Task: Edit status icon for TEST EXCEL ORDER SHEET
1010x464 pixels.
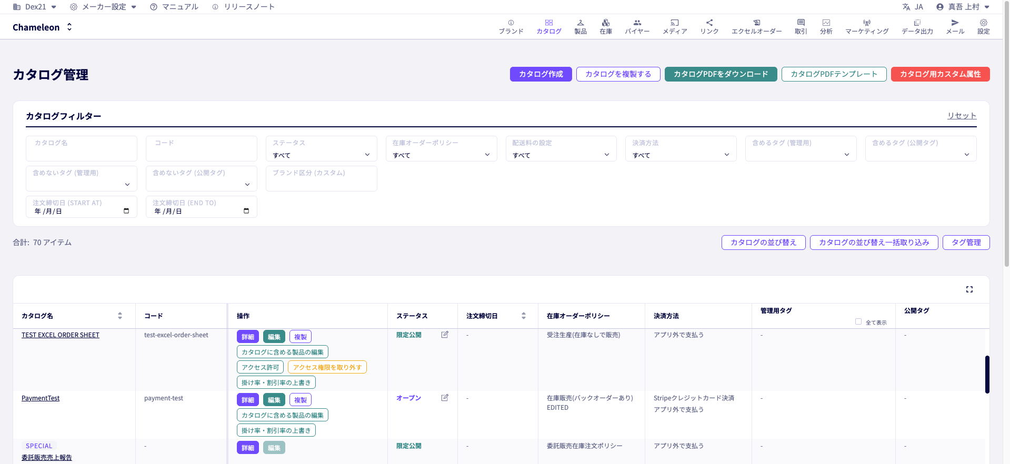Action: 445,335
